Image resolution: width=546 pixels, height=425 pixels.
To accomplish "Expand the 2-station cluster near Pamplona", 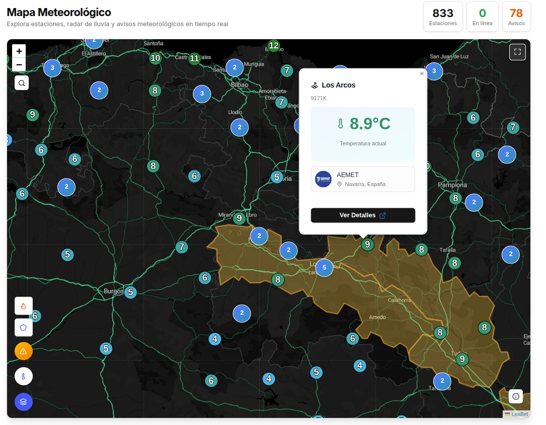I will tap(473, 203).
